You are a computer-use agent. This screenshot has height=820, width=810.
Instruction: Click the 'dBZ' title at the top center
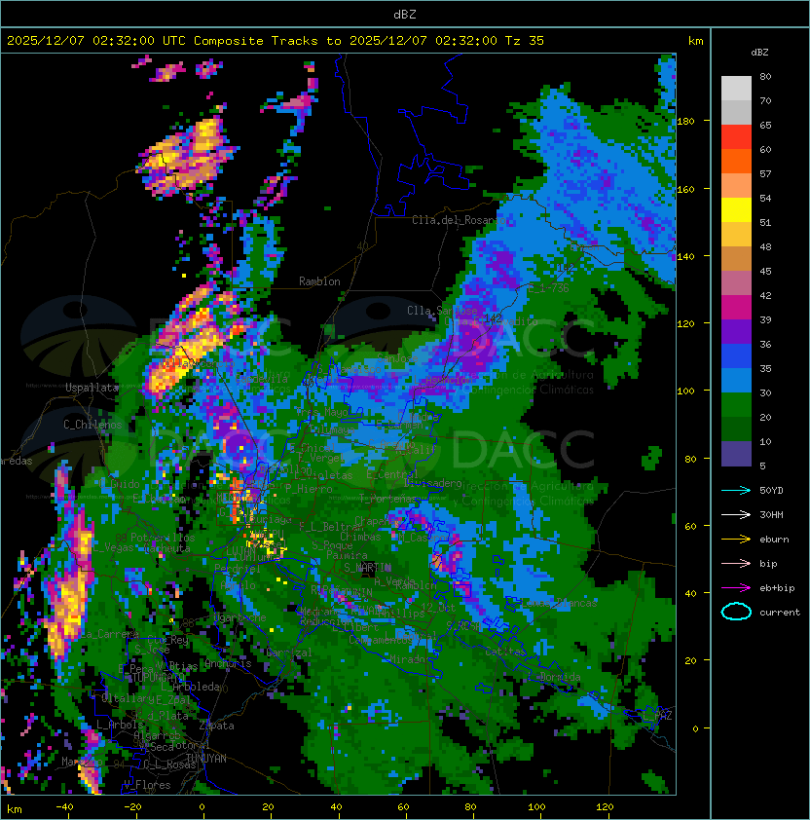coord(405,14)
